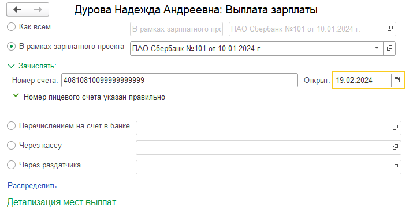
Task: Focus the Номер счета input field
Action: [x=180, y=80]
